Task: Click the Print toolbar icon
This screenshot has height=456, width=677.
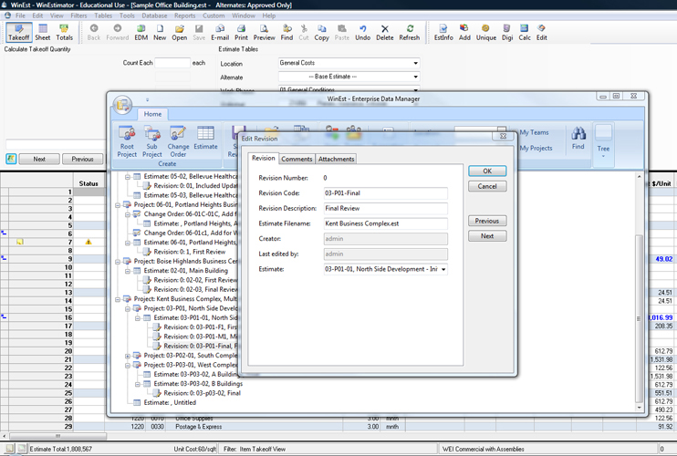Action: click(241, 32)
